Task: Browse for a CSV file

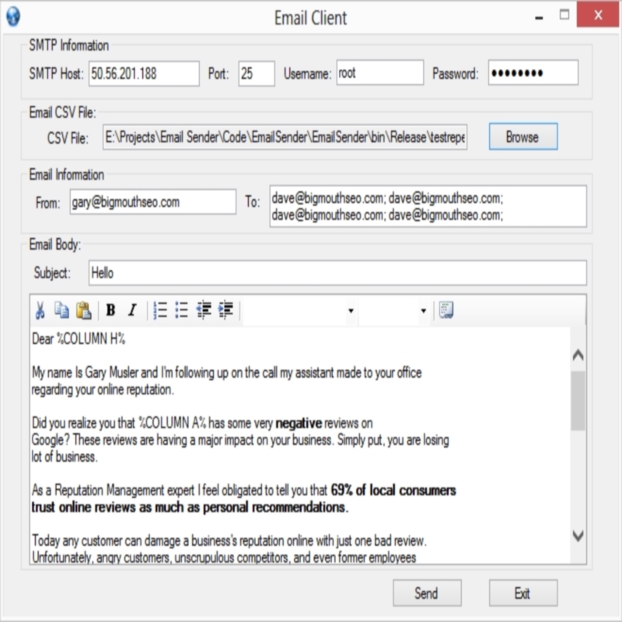Action: tap(522, 137)
